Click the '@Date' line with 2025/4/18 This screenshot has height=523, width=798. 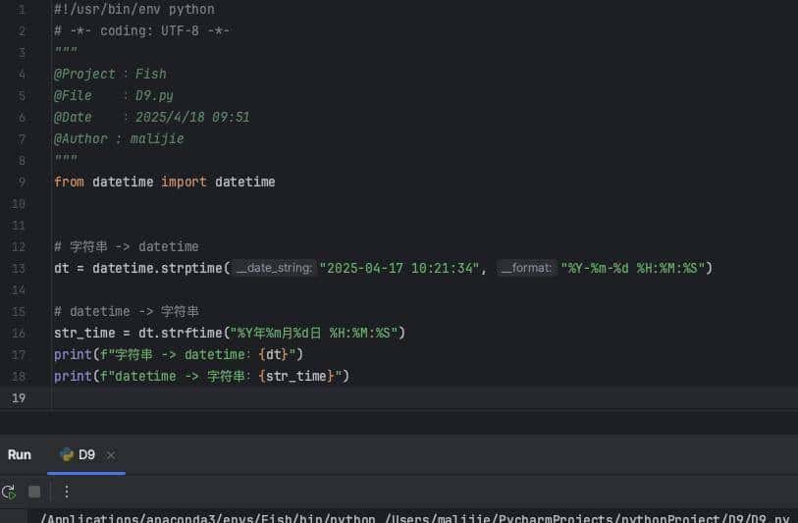[152, 118]
